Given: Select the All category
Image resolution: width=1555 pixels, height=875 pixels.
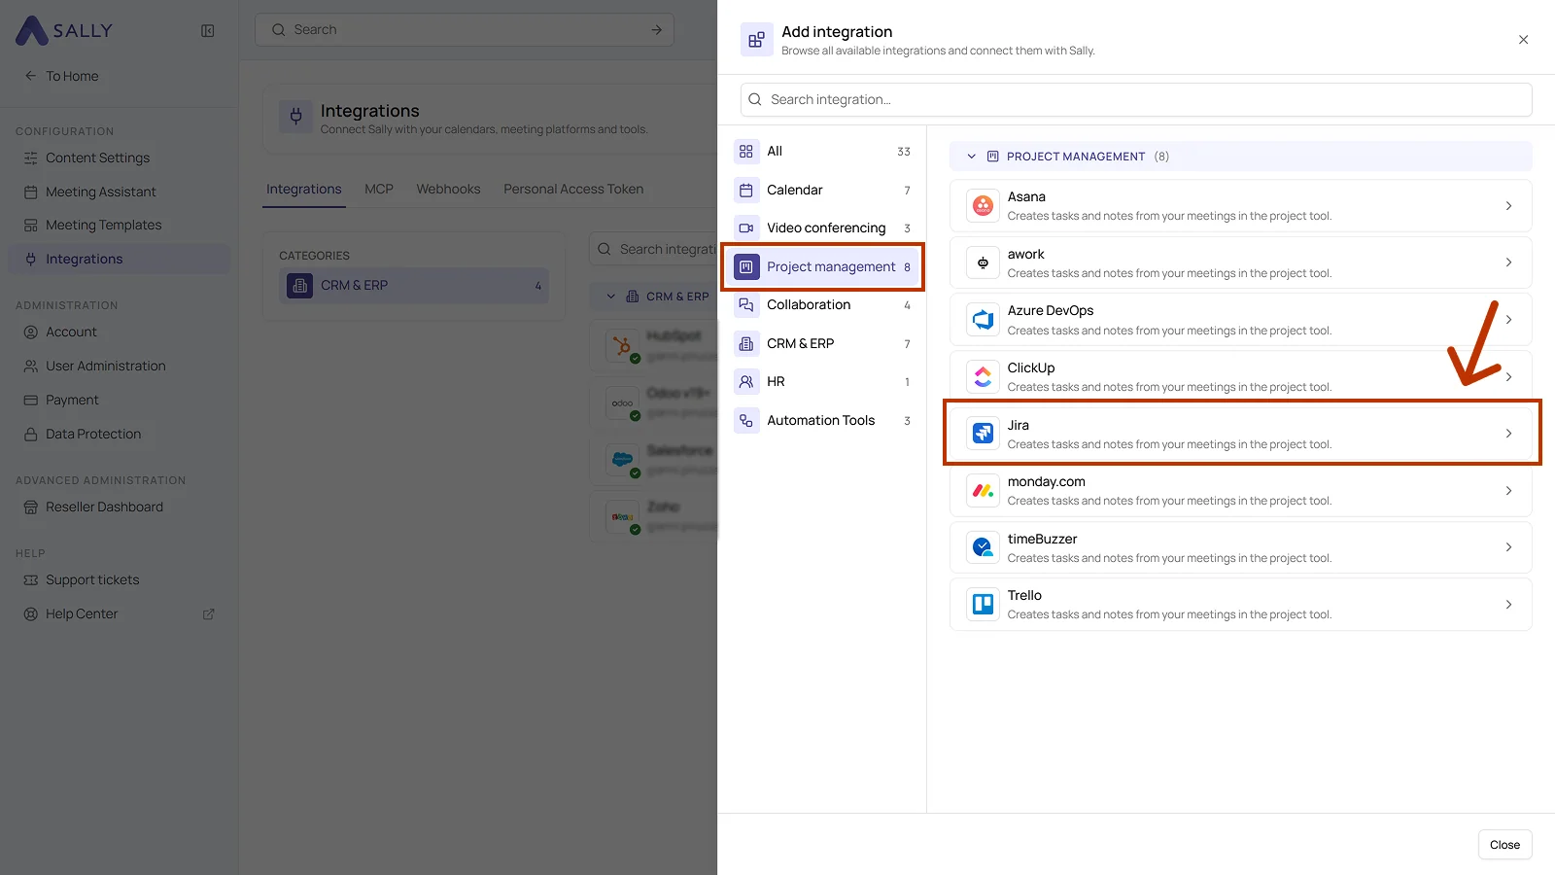Looking at the screenshot, I should pos(822,152).
